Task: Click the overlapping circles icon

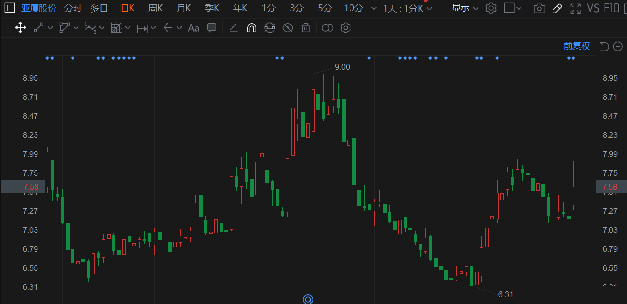Action: pyautogui.click(x=328, y=28)
